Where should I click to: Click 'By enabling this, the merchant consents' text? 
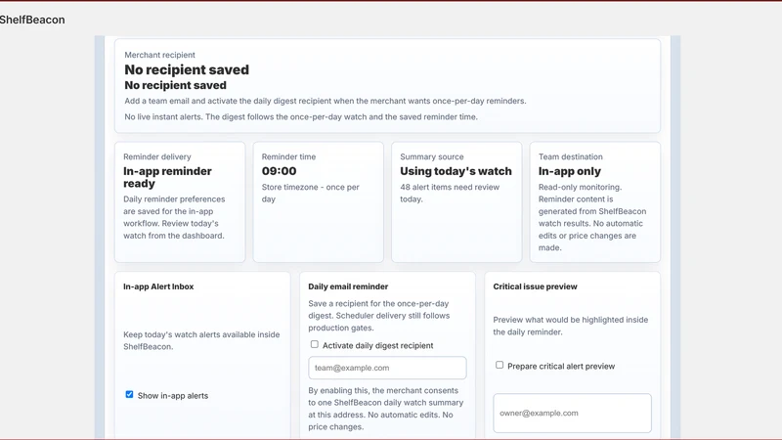[385, 409]
